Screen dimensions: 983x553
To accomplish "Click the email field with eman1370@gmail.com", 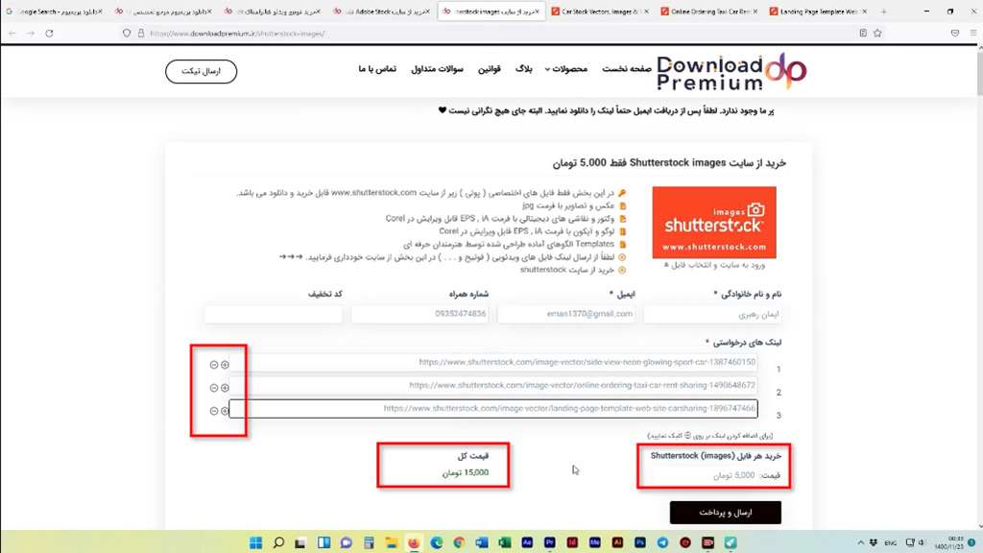I will point(566,314).
